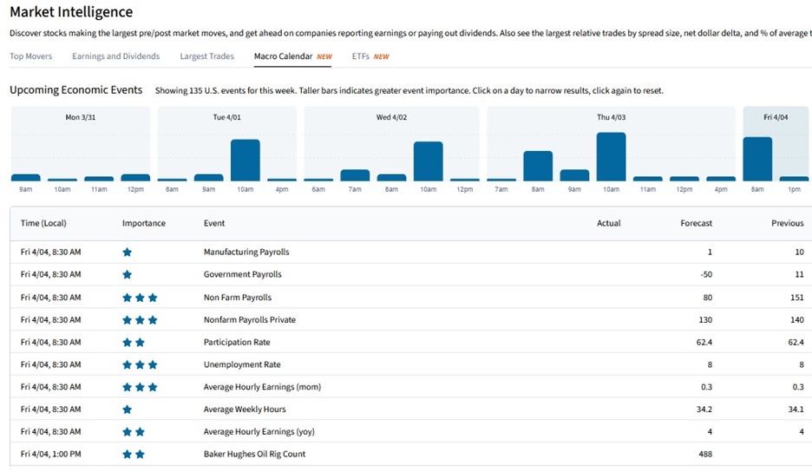Click the Average Hourly Earnings (mom) stars
Viewport: 812px width, 472px height.
pos(140,387)
